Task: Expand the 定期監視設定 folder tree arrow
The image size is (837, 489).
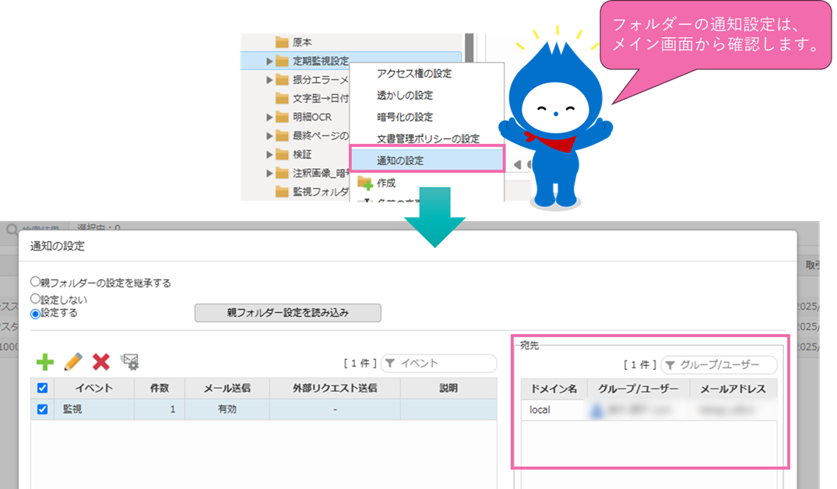Action: tap(269, 61)
